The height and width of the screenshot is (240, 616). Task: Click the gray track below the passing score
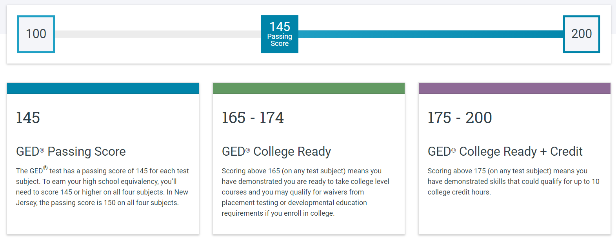[157, 34]
